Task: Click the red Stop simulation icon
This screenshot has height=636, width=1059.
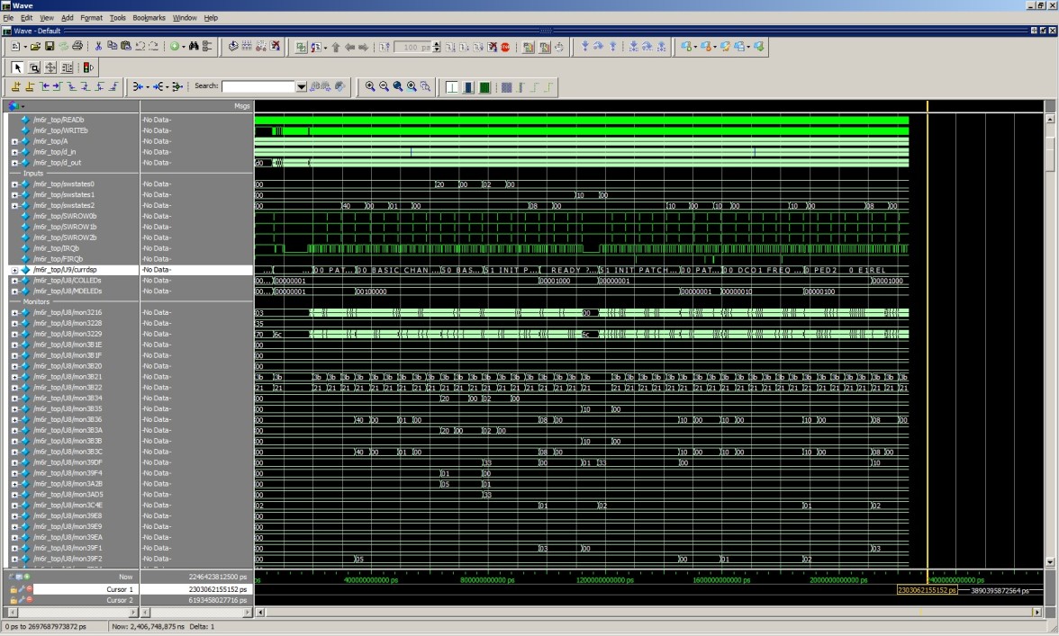Action: 505,47
